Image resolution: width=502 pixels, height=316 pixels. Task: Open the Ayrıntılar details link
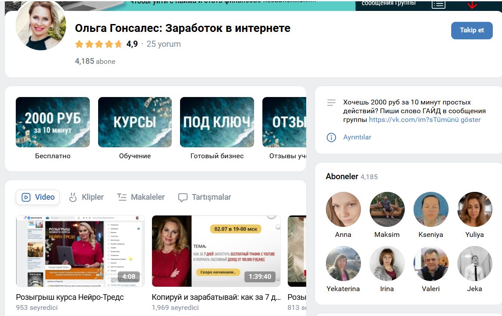click(x=357, y=137)
